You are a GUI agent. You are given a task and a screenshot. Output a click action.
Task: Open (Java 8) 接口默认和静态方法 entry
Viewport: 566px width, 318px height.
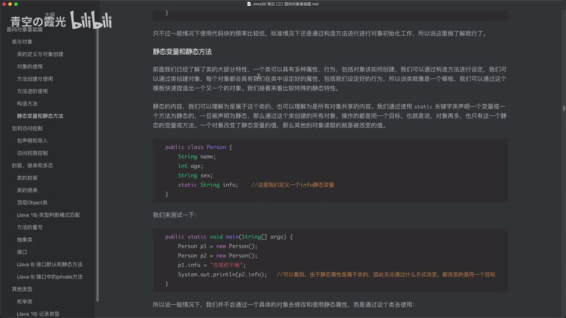point(50,265)
